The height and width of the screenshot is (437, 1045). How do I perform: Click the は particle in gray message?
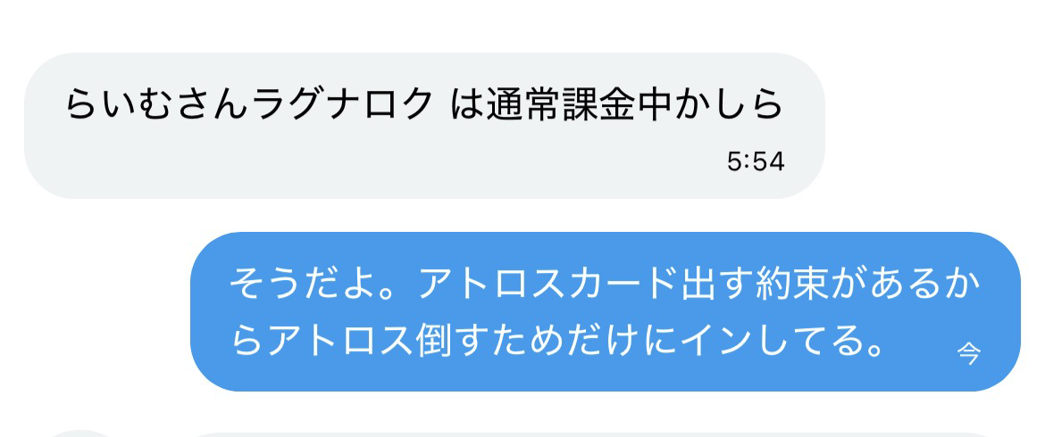pyautogui.click(x=466, y=104)
